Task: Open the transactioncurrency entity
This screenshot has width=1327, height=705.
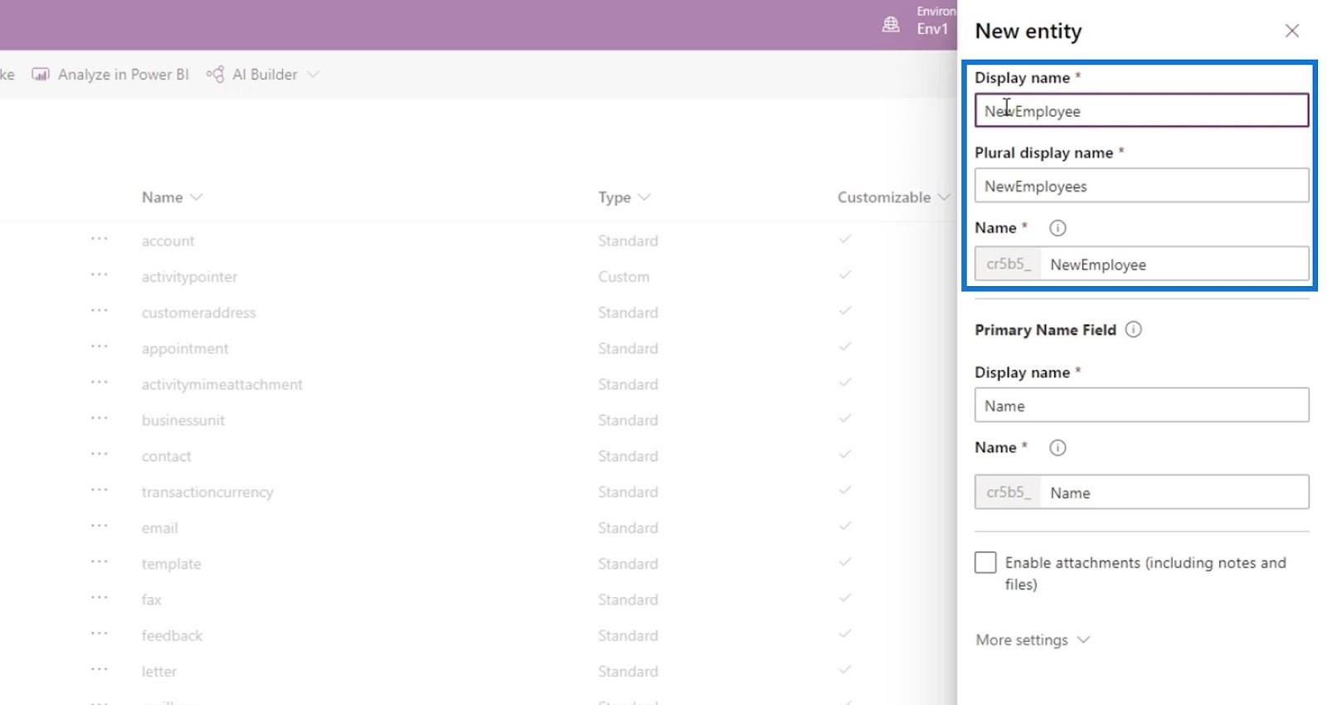Action: tap(207, 493)
